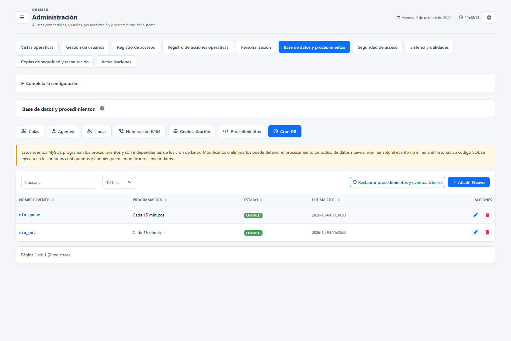Sort by Estado column arrows
This screenshot has width=511, height=341.
pos(261,200)
